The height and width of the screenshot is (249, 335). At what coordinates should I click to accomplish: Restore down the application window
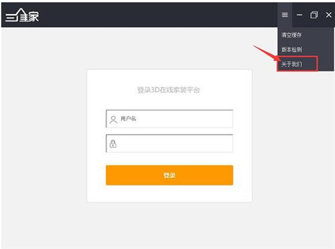[314, 15]
